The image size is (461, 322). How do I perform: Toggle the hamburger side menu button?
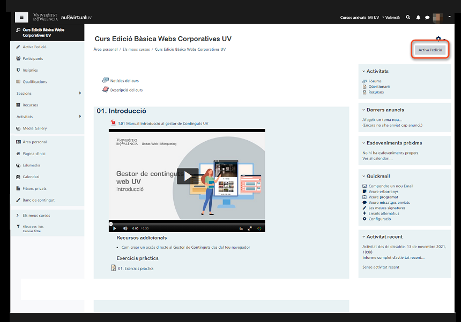click(21, 17)
